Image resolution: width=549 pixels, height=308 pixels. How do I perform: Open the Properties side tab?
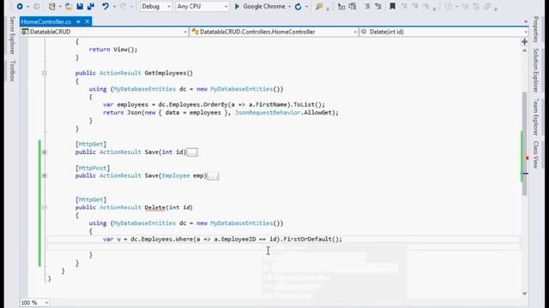click(x=535, y=29)
